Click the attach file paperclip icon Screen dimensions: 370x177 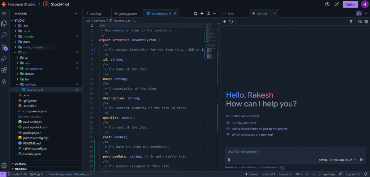(229, 160)
